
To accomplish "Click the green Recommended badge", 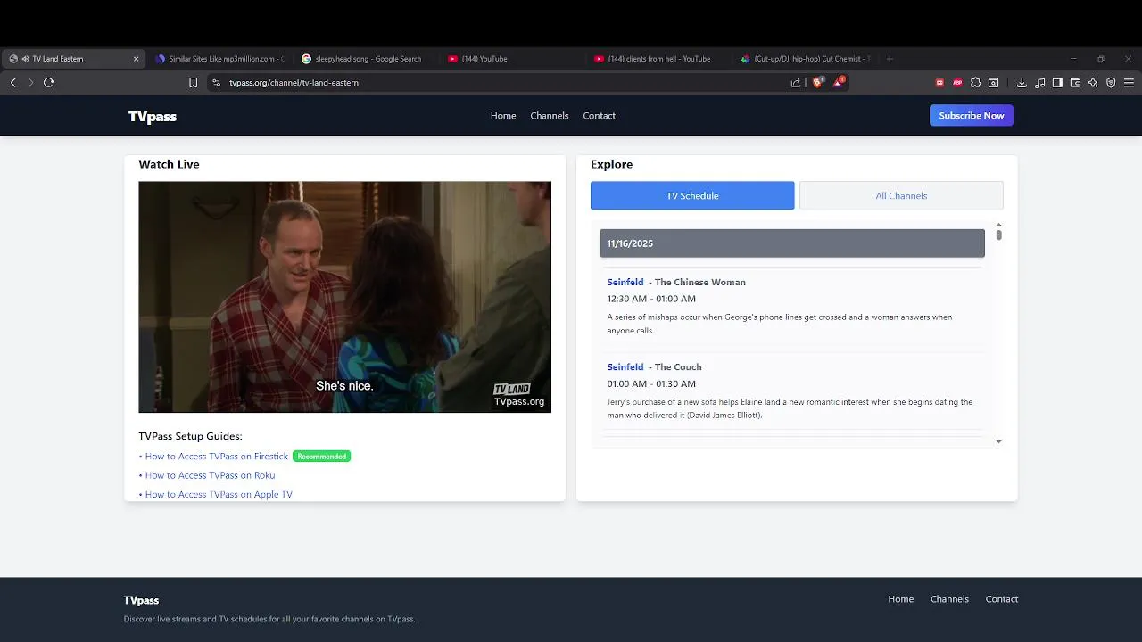I will click(x=321, y=457).
